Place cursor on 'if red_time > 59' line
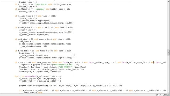Screen dimensions: 170x96 point(43,39)
